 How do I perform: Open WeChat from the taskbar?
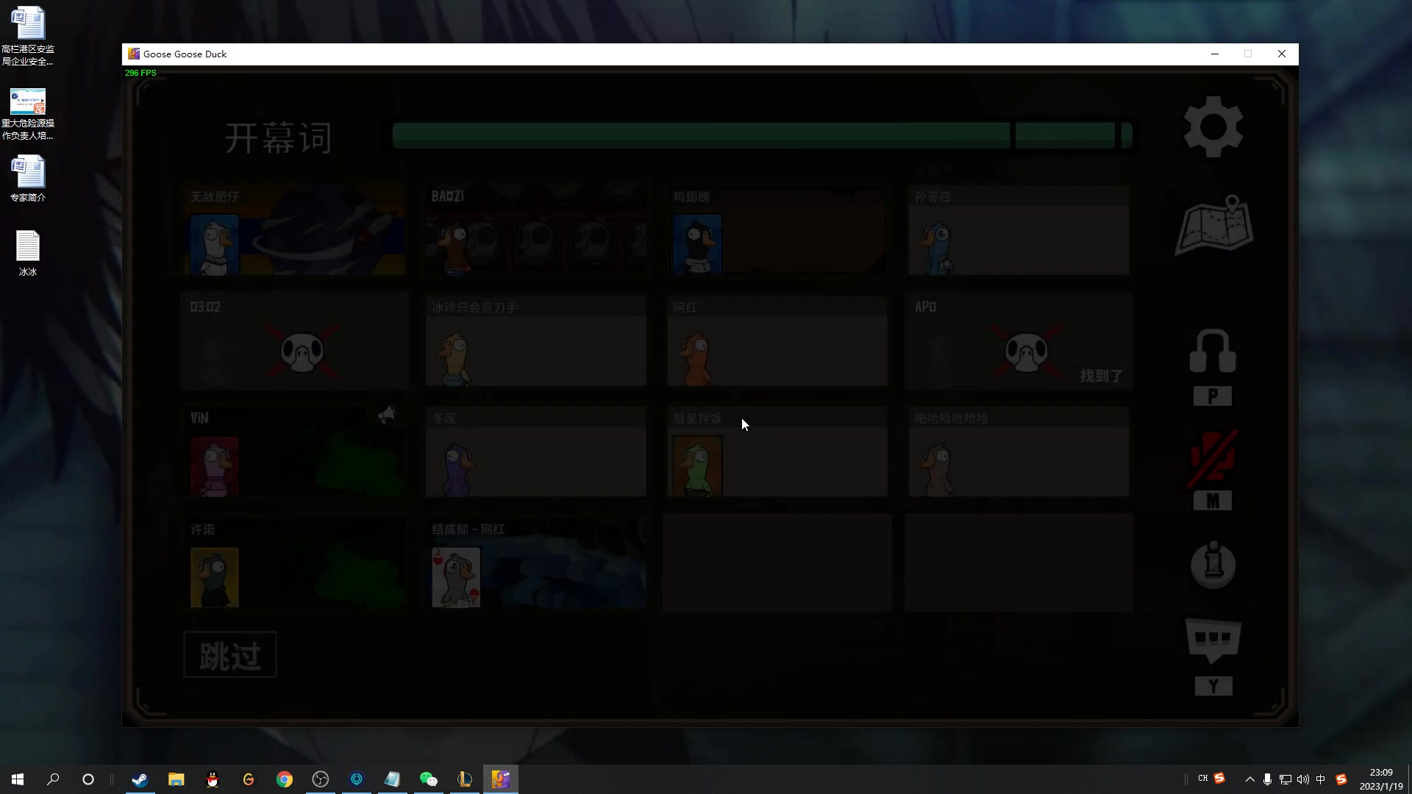428,779
